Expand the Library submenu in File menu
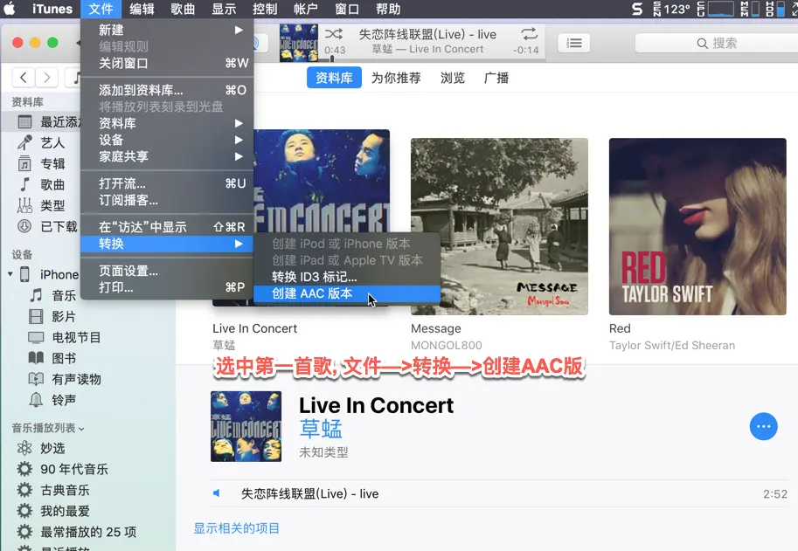 click(167, 123)
